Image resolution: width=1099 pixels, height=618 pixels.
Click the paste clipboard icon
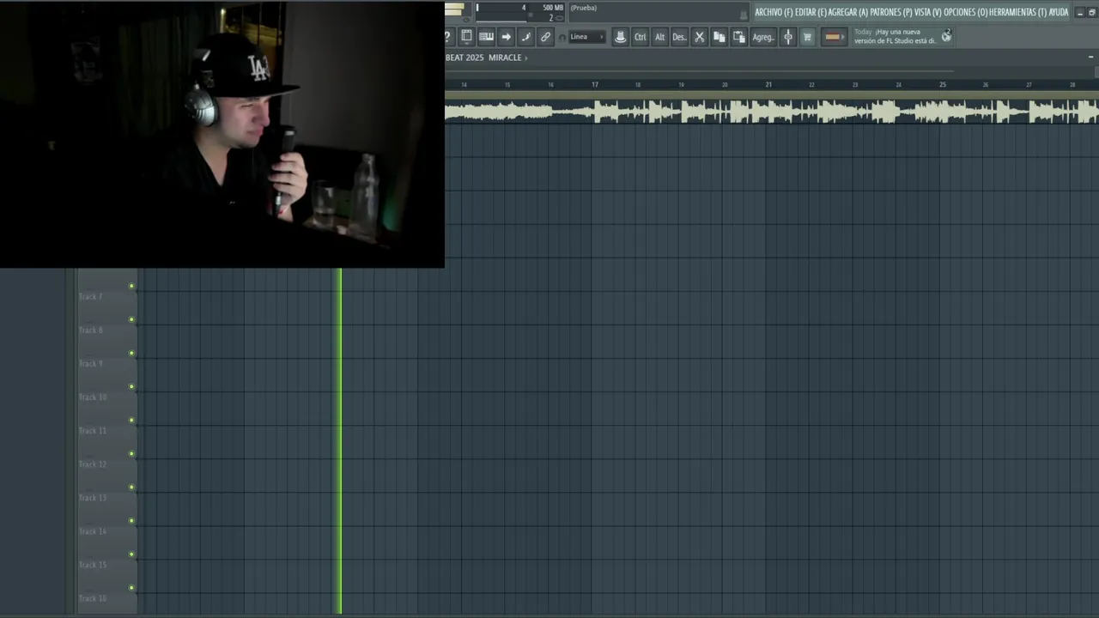coord(738,37)
